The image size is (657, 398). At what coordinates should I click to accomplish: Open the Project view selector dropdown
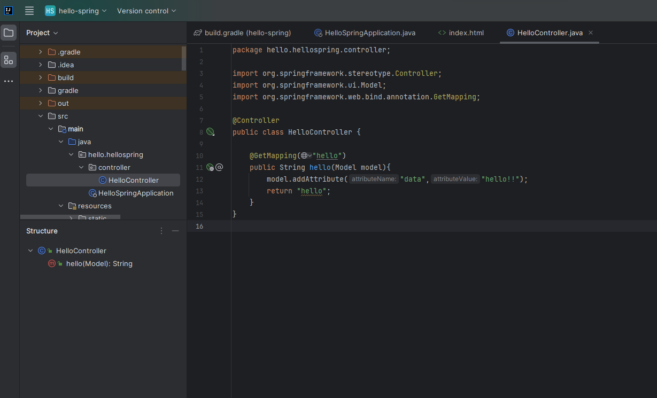click(42, 33)
